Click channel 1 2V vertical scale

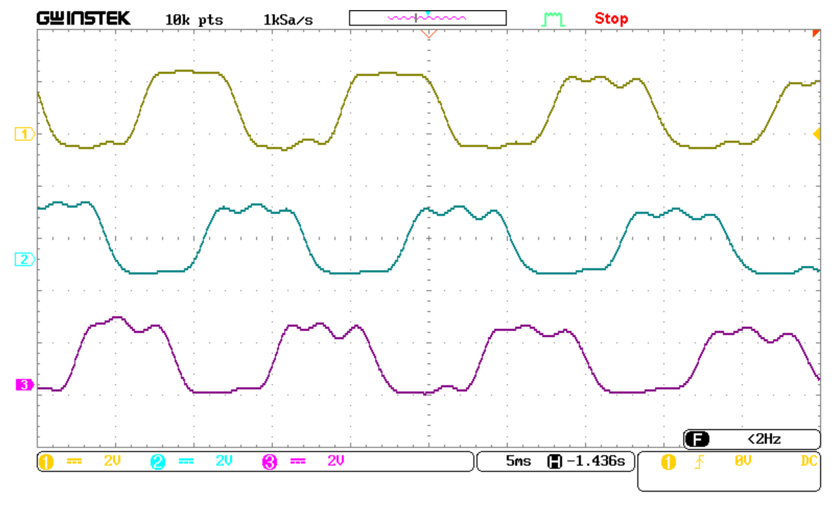112,461
